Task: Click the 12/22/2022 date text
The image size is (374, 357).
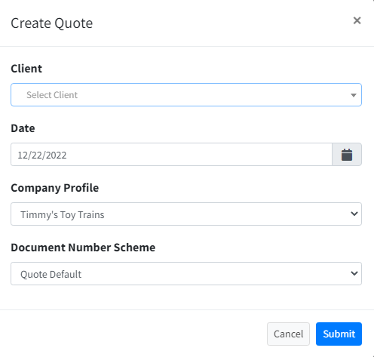Action: pos(42,155)
